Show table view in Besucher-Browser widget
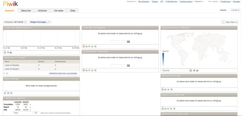The width and height of the screenshot is (242, 116). click(162, 89)
